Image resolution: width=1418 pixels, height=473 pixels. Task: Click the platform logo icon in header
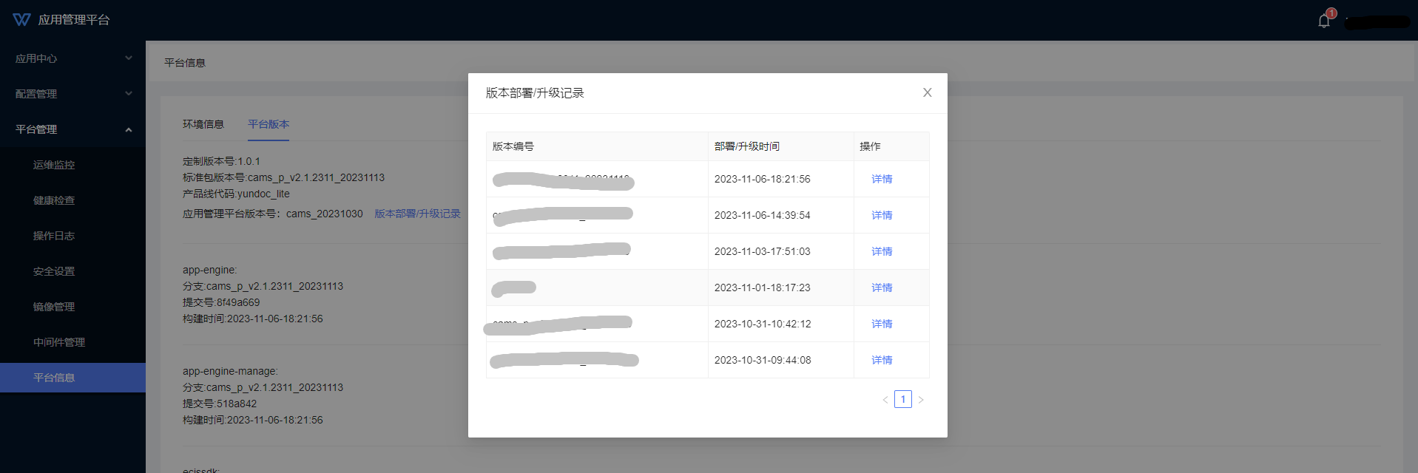[21, 20]
